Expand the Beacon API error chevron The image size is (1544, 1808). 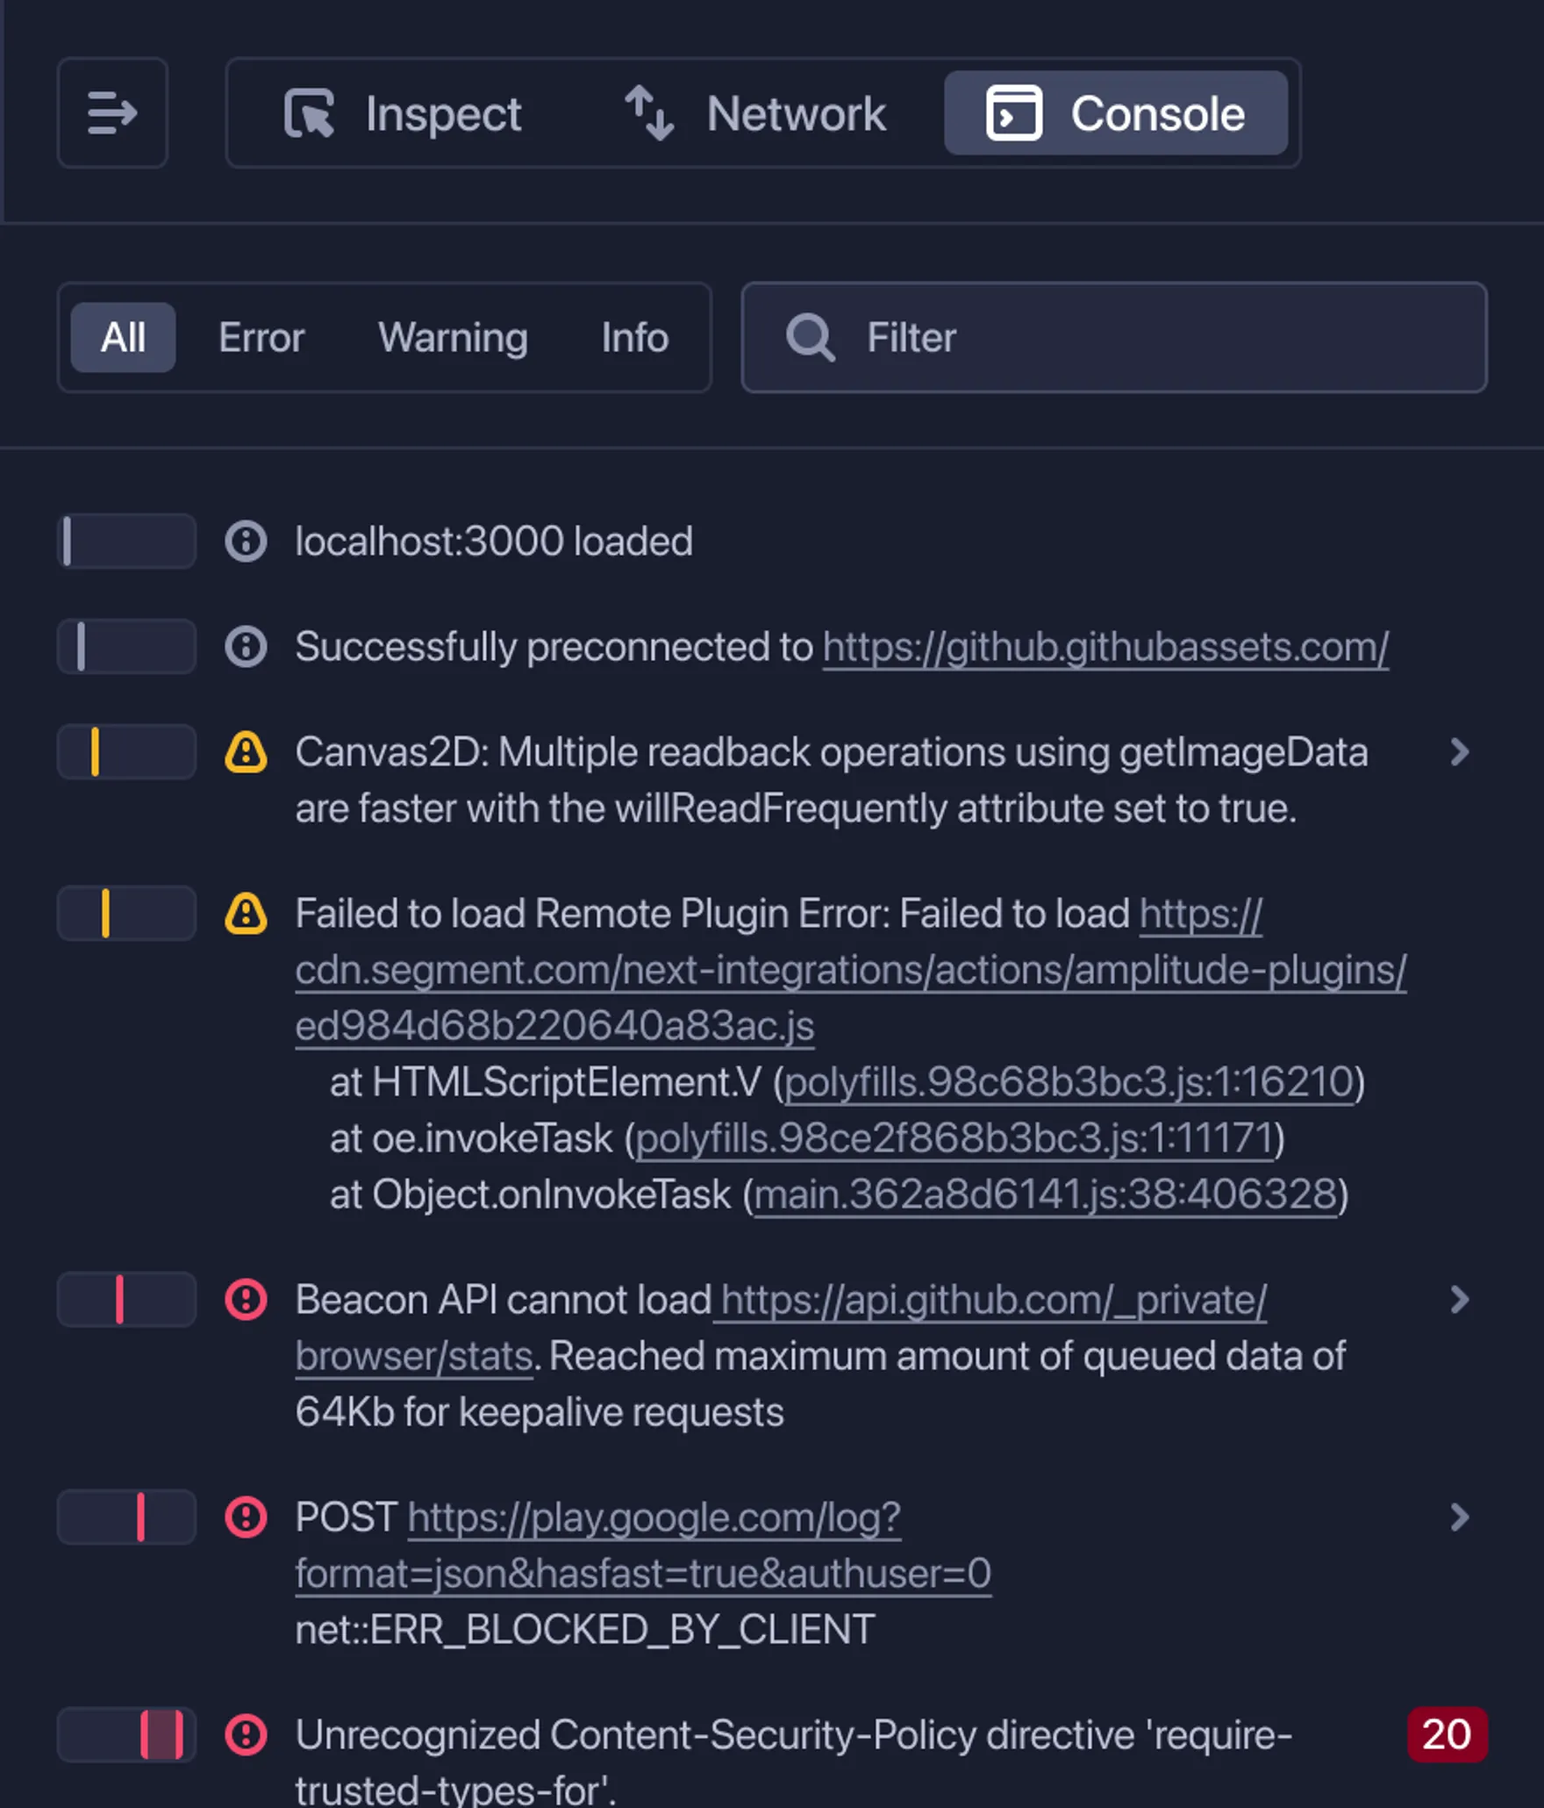1460,1300
